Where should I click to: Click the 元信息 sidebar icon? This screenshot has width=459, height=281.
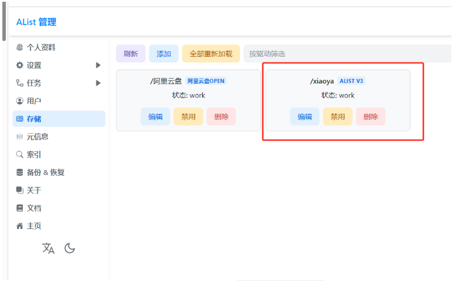pyautogui.click(x=20, y=137)
